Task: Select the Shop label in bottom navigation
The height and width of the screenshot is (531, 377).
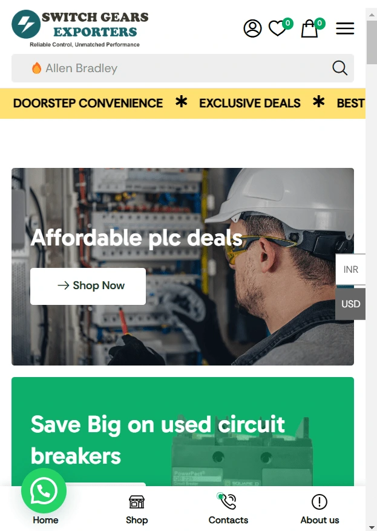Action: pos(137,520)
